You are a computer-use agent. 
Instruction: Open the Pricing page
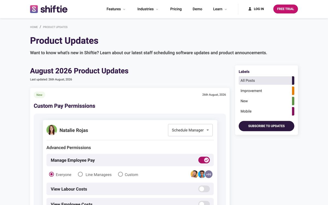(x=176, y=9)
